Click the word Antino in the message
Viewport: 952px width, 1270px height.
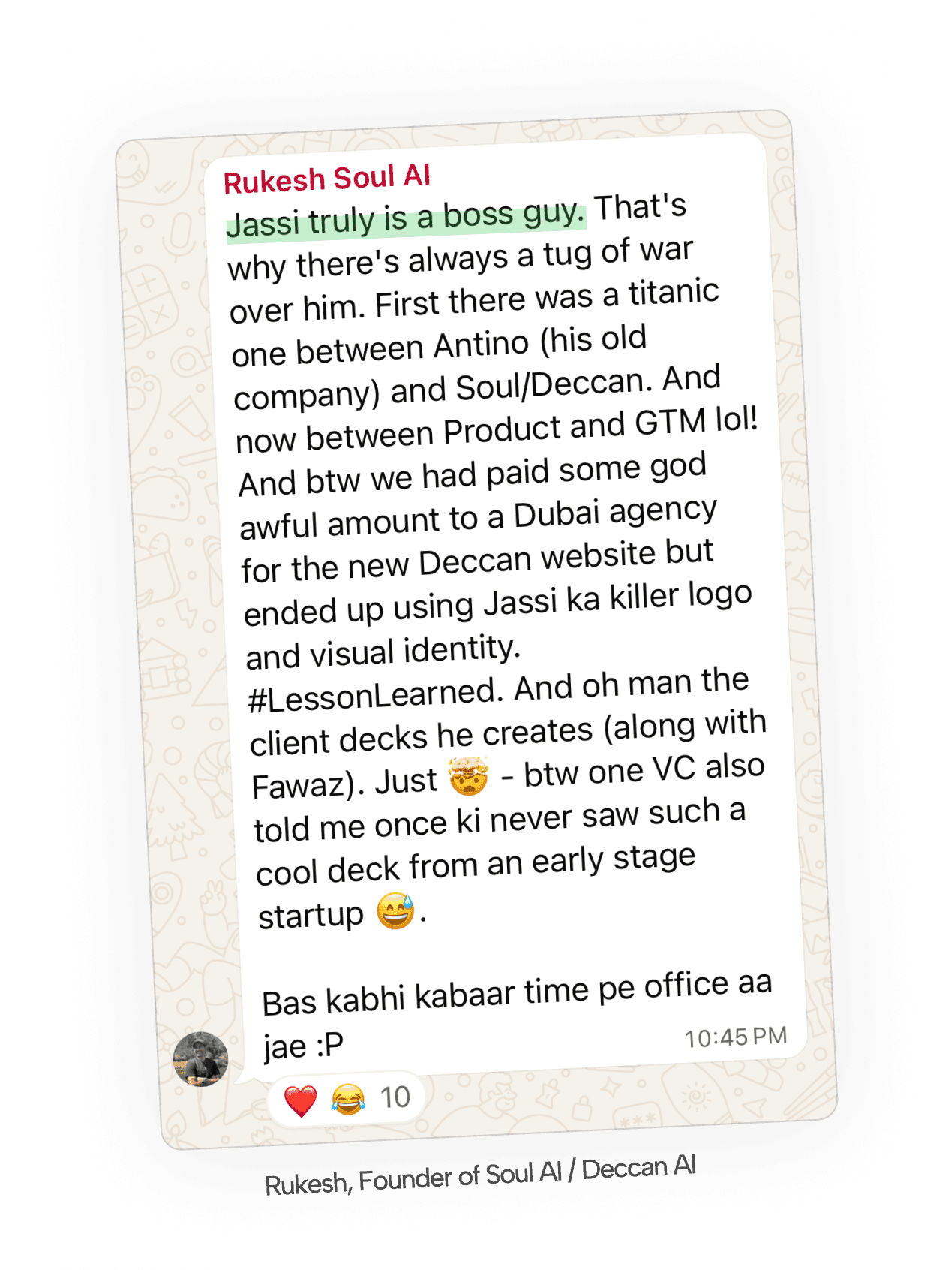(482, 345)
